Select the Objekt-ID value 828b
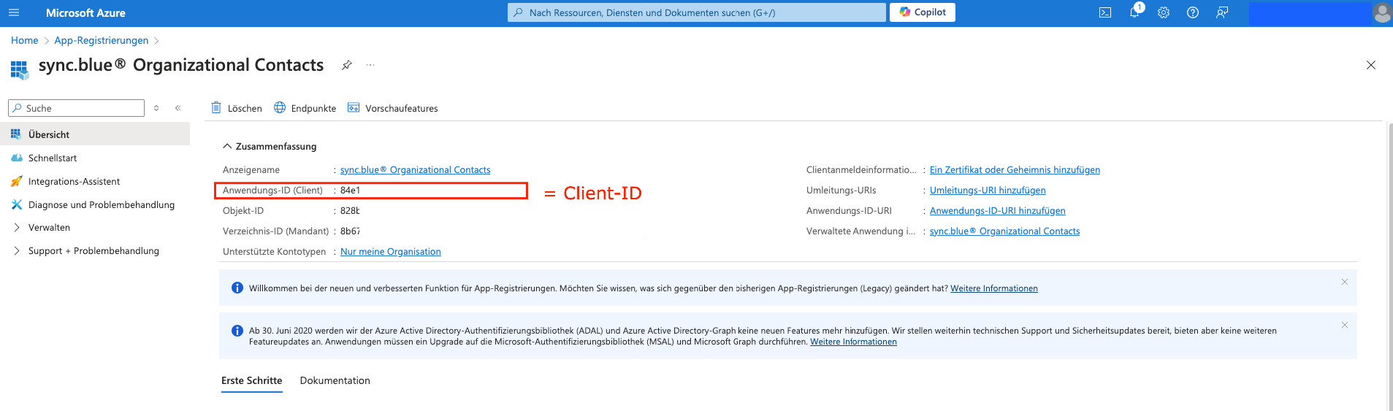The width and height of the screenshot is (1393, 411). [350, 210]
